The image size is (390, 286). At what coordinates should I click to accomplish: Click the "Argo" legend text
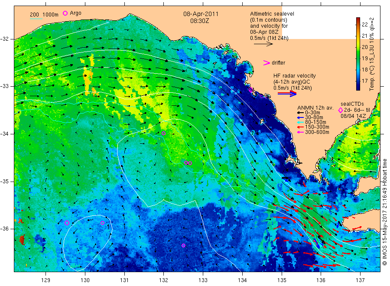coord(75,13)
